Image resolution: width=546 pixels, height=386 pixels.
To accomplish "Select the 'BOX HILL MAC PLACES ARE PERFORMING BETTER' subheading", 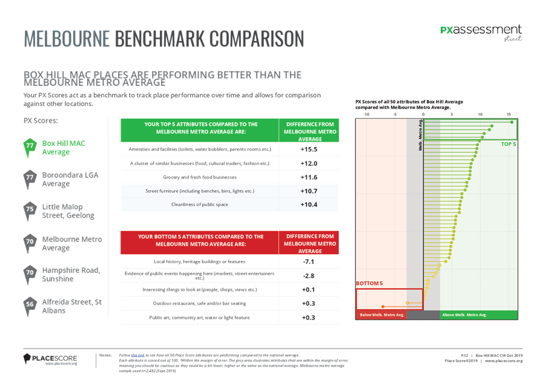I will click(163, 79).
